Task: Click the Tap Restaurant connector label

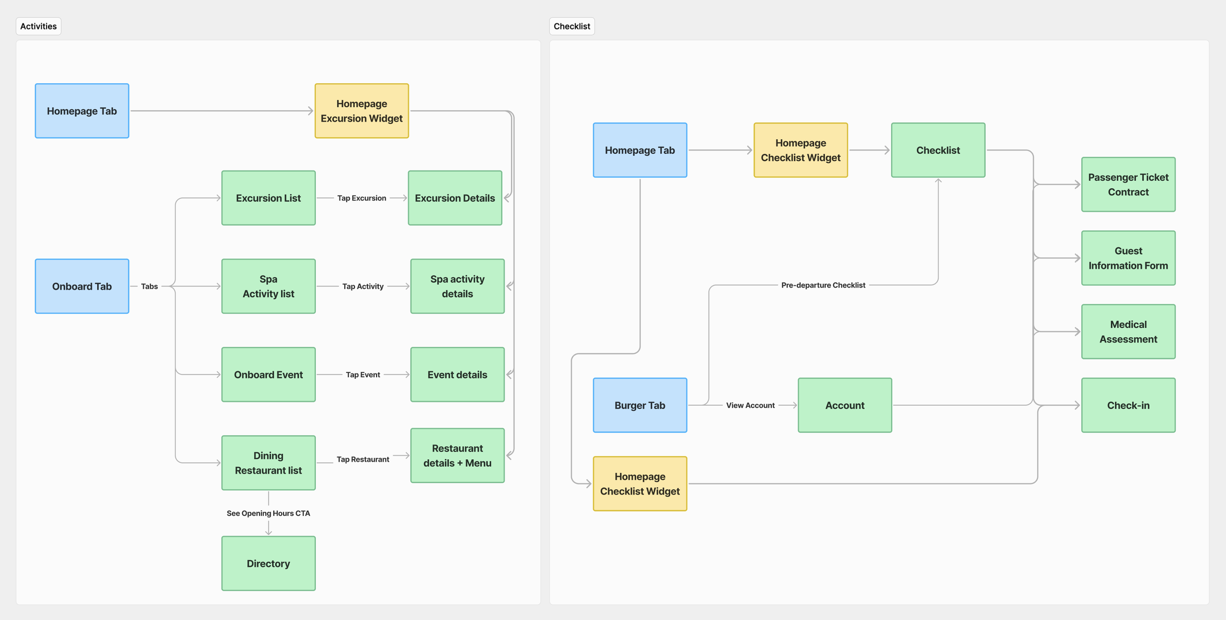Action: pyautogui.click(x=363, y=459)
